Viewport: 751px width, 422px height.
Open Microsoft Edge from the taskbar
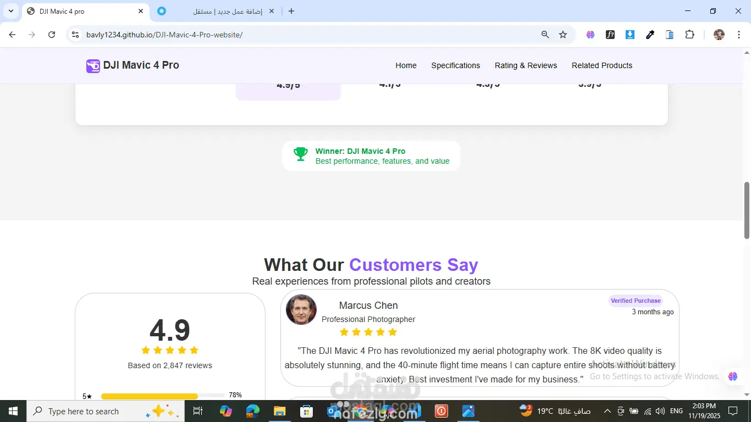252,411
